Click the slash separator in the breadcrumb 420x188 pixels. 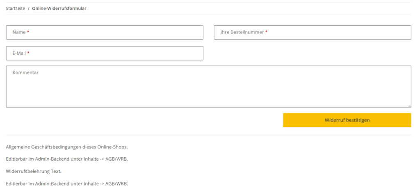point(29,8)
